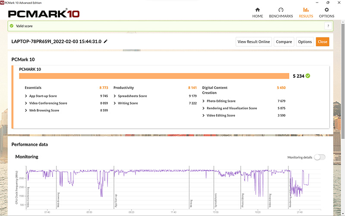Expand the Web Browsing Score row
The width and height of the screenshot is (345, 216).
point(28,111)
